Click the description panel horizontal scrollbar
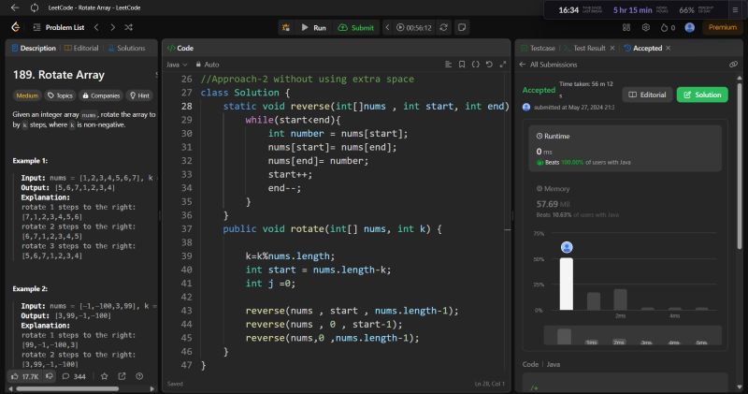748x394 pixels. 67,388
